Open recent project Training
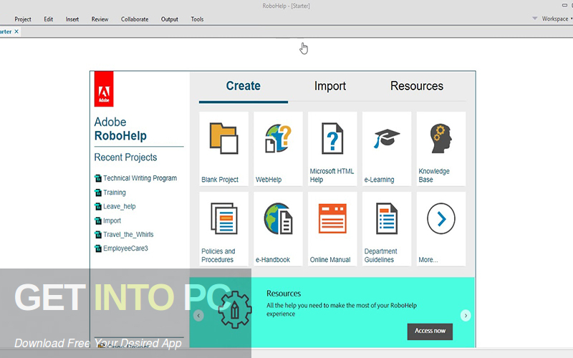Viewport: 573px width, 358px height. click(x=115, y=193)
